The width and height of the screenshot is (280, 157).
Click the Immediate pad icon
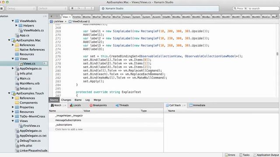click(191, 105)
